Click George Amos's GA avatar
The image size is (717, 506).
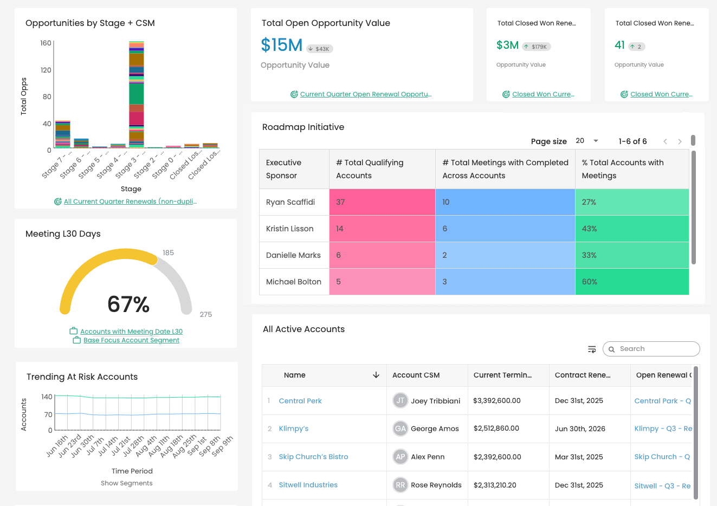point(400,429)
